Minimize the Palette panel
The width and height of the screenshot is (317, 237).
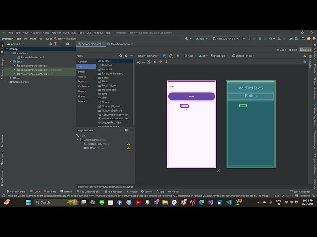(x=132, y=56)
